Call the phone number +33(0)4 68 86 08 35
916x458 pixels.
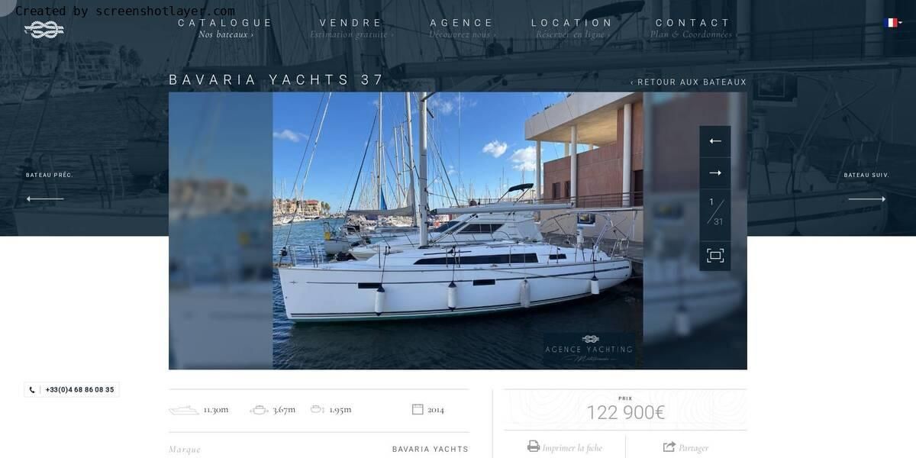pos(72,389)
